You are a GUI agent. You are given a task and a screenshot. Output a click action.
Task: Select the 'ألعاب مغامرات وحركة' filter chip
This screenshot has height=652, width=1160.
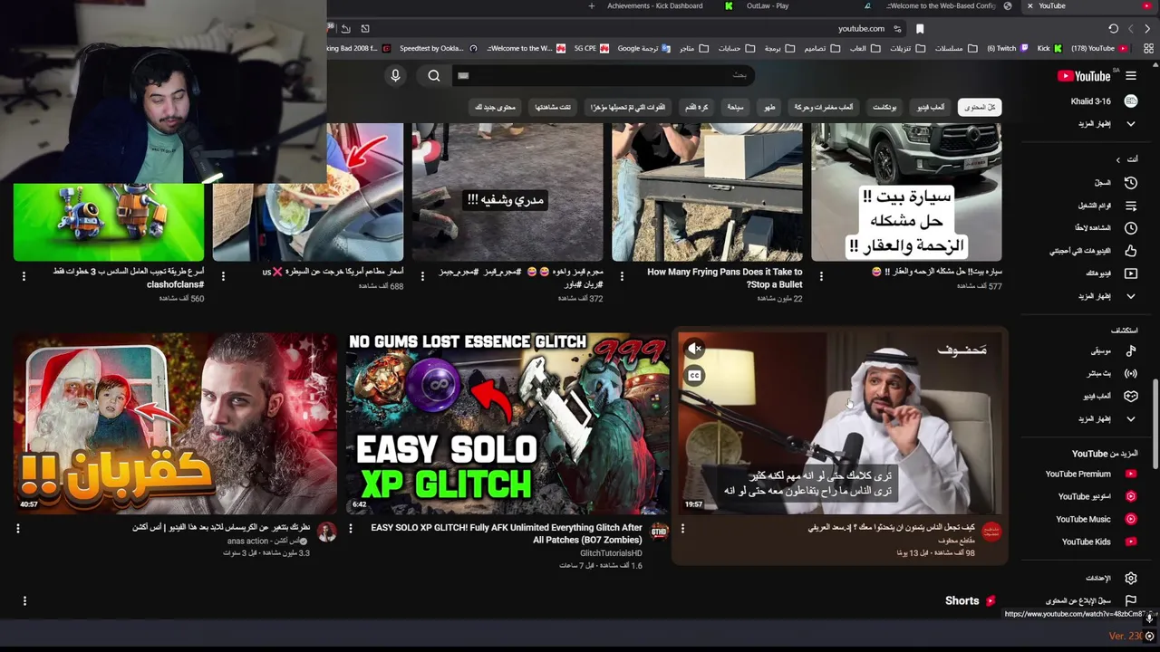(x=823, y=107)
